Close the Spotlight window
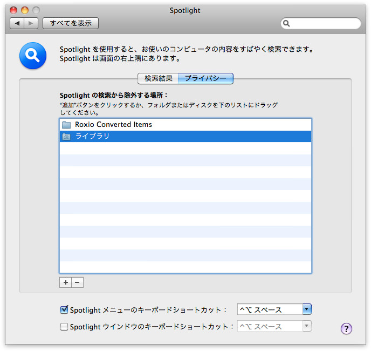 pos(13,10)
